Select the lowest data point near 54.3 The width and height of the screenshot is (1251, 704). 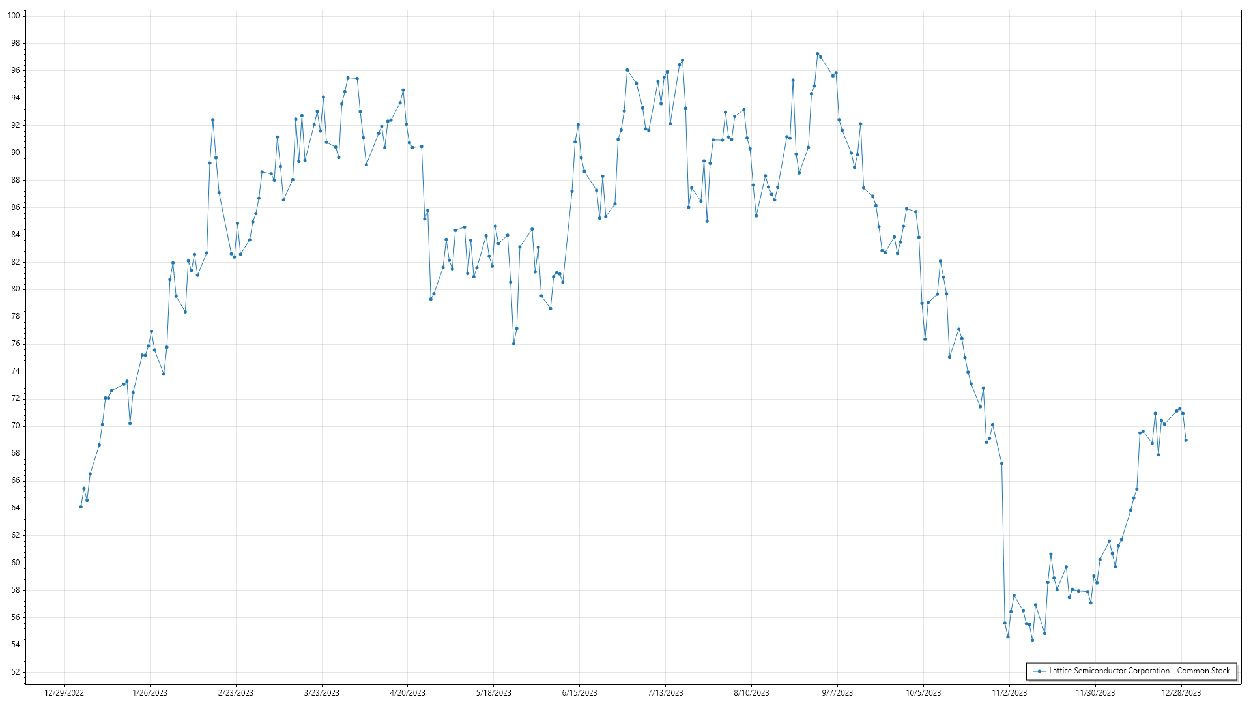tap(1032, 640)
